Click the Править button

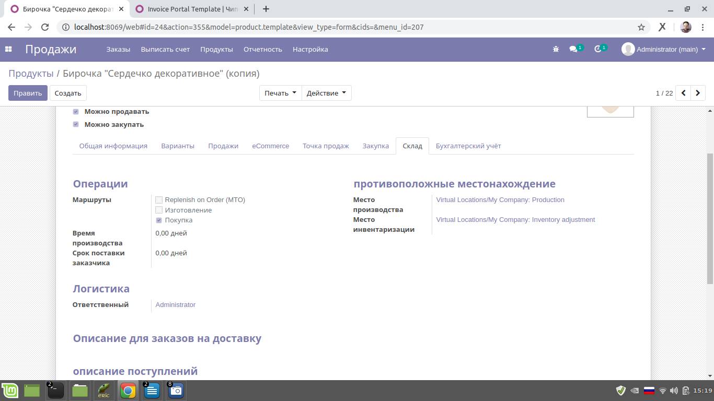[x=28, y=93]
